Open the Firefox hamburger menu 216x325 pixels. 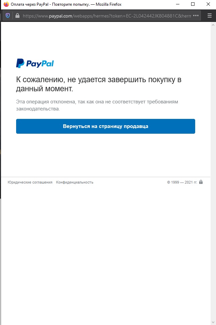coord(210,15)
